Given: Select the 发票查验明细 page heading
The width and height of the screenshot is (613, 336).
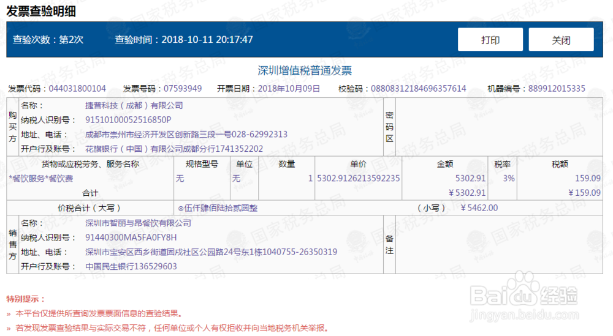Looking at the screenshot, I should point(41,11).
